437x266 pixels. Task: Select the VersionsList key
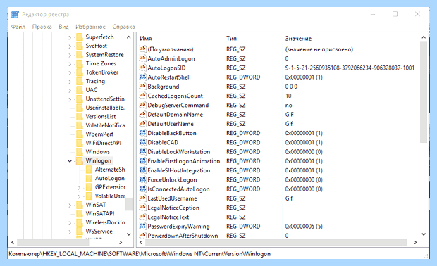(101, 117)
